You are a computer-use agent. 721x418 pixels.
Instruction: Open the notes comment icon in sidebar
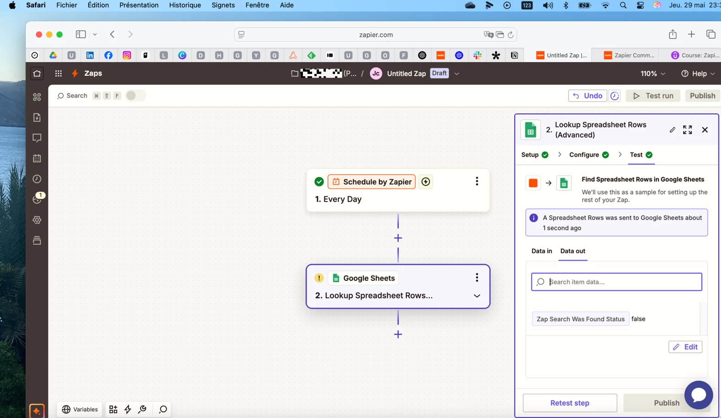point(37,138)
